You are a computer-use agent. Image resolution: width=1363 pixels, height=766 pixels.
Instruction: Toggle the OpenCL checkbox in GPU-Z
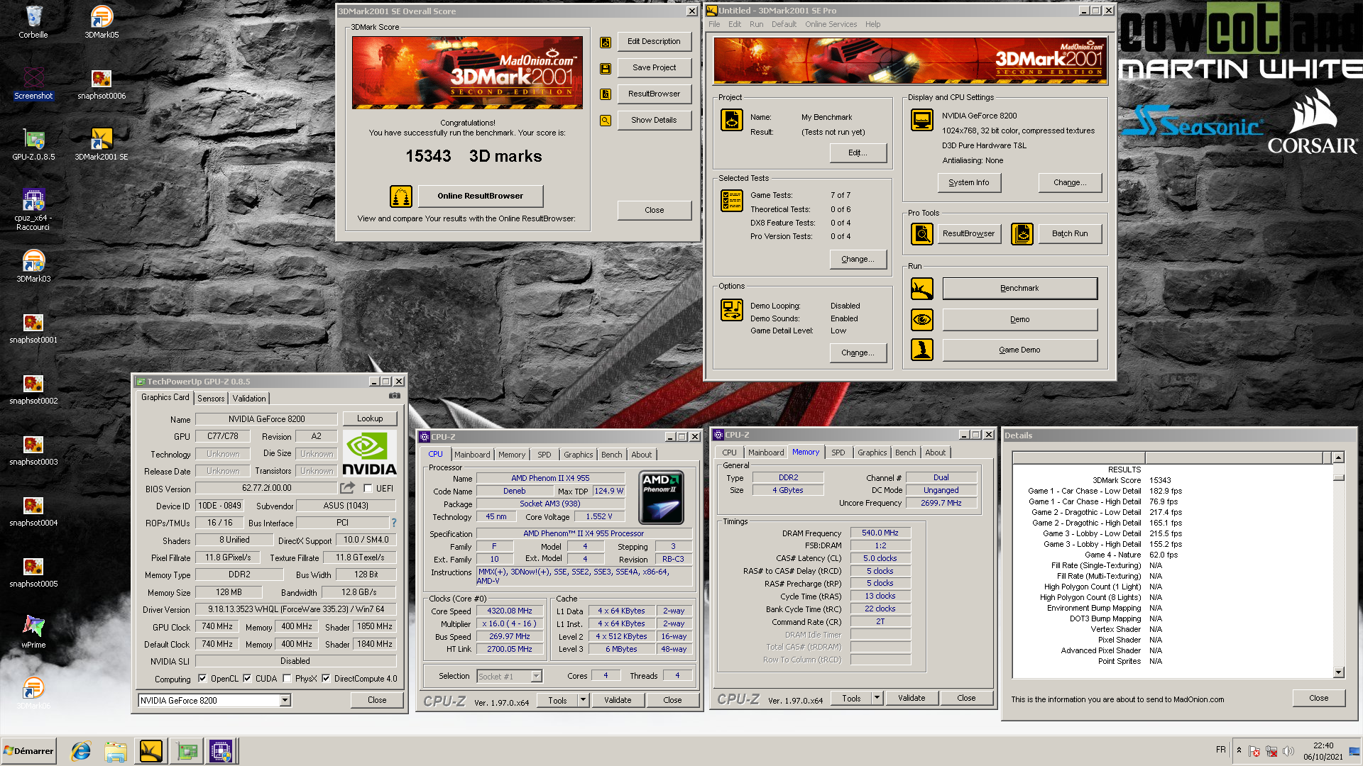(x=202, y=679)
